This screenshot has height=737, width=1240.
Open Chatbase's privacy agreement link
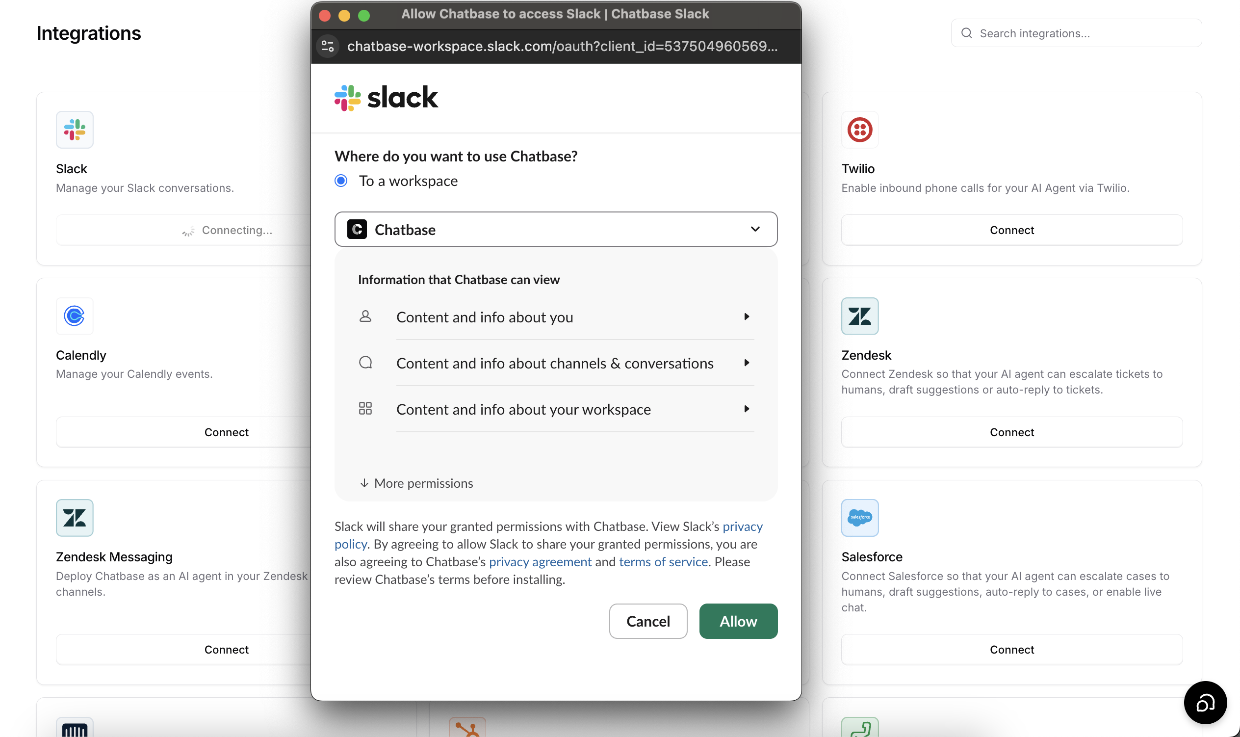540,562
